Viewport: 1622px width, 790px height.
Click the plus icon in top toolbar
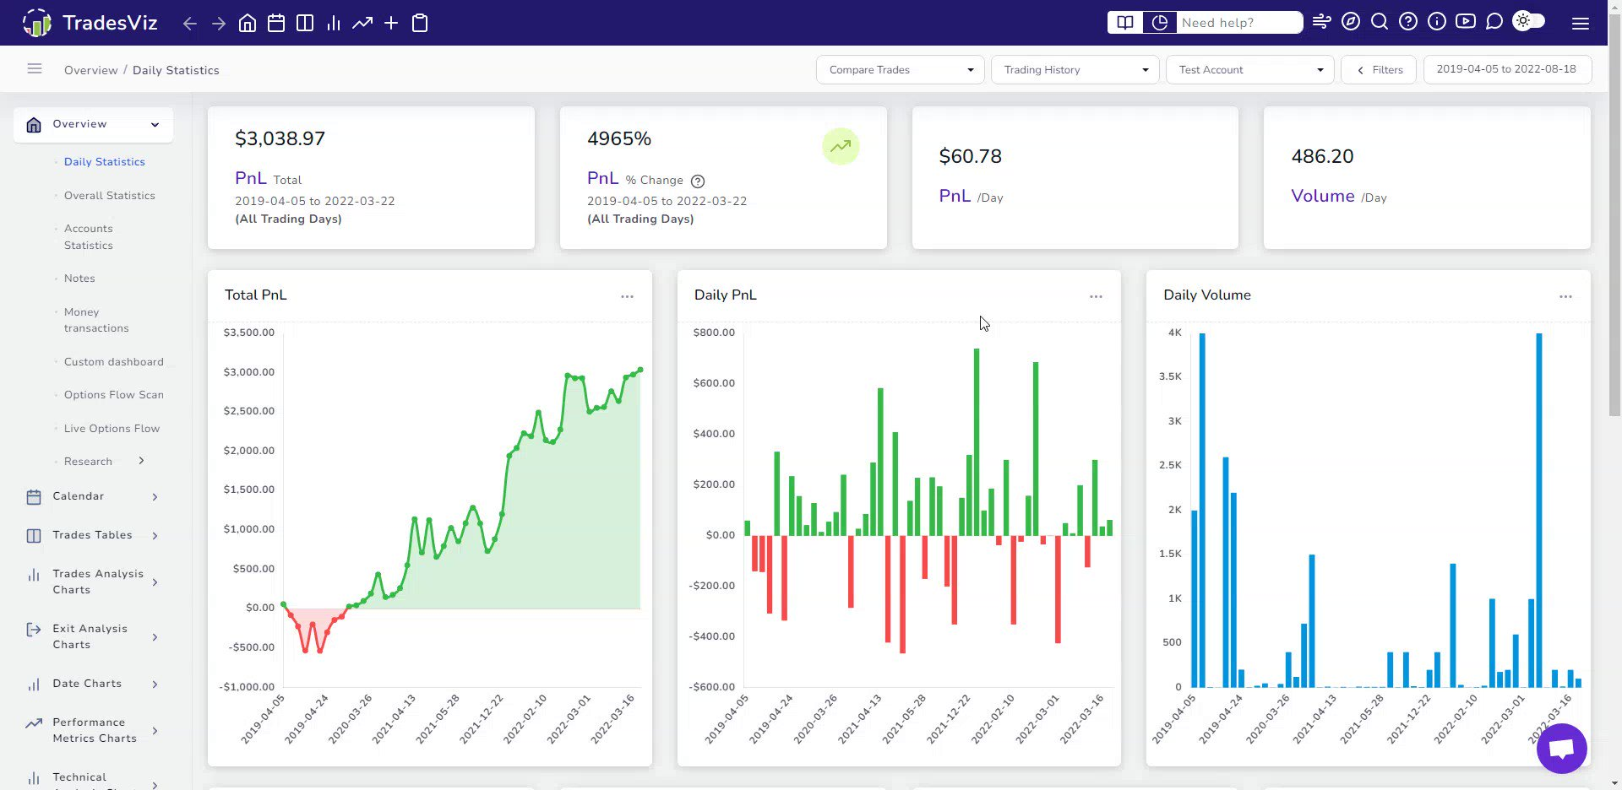click(x=391, y=23)
